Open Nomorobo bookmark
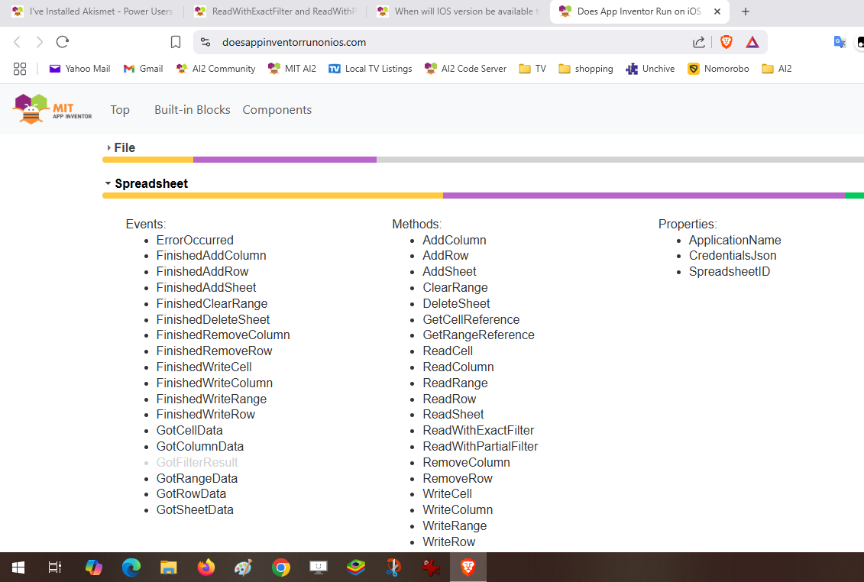The height and width of the screenshot is (582, 864). [x=719, y=68]
